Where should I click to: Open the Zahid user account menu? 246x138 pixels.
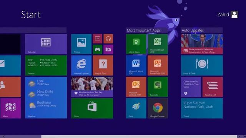(228, 15)
